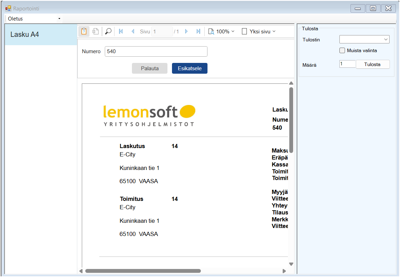
Task: Click the Esikatsele button
Action: 189,68
